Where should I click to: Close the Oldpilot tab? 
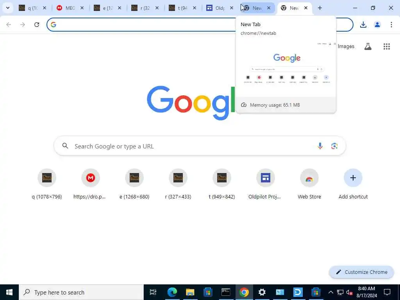(x=231, y=8)
